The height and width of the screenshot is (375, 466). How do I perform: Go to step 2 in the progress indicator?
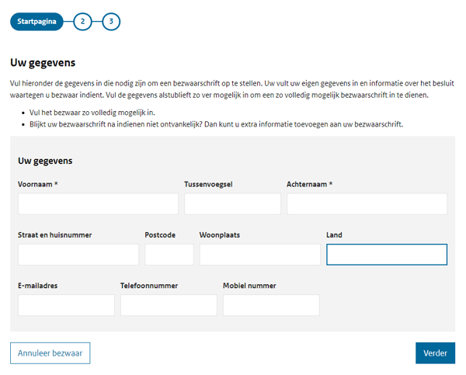pyautogui.click(x=82, y=22)
